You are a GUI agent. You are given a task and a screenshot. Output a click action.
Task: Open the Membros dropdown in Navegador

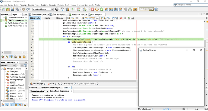point(8,66)
